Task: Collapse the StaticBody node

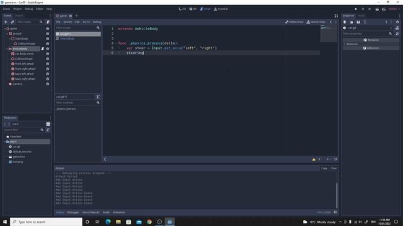Action: pos(10,39)
